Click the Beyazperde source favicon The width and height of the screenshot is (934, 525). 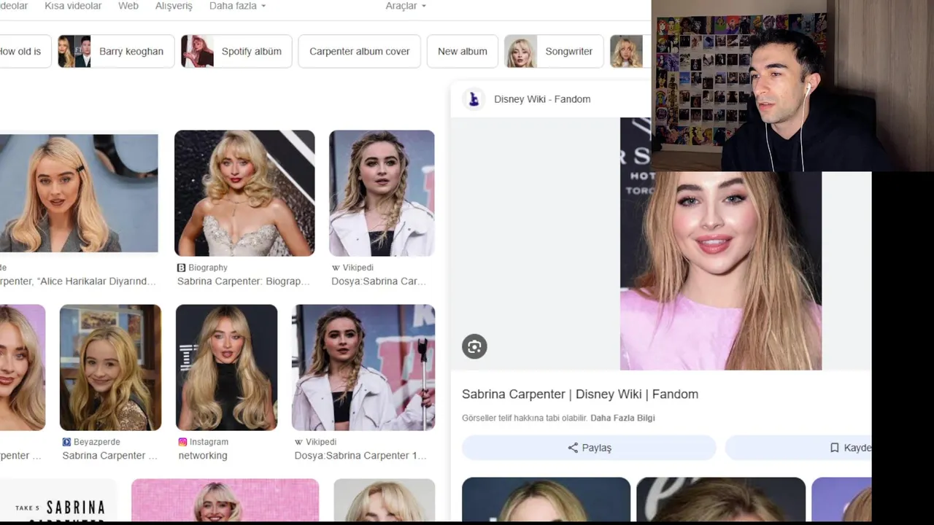[x=66, y=442]
